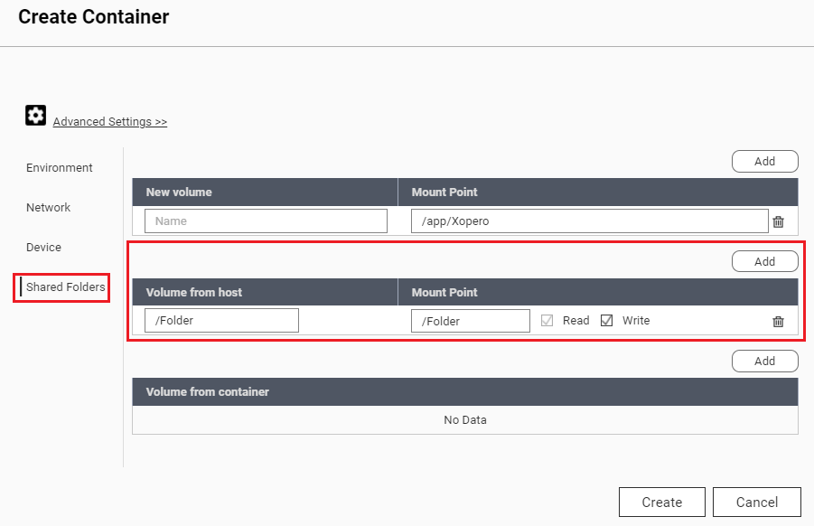Click the Name input for the new volume
This screenshot has width=814, height=526.
pos(266,221)
